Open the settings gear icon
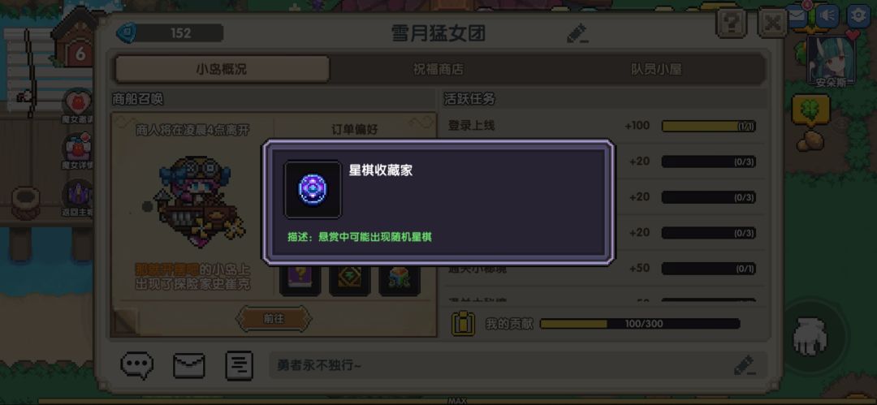Viewport: 877px width, 405px height. pyautogui.click(x=858, y=15)
